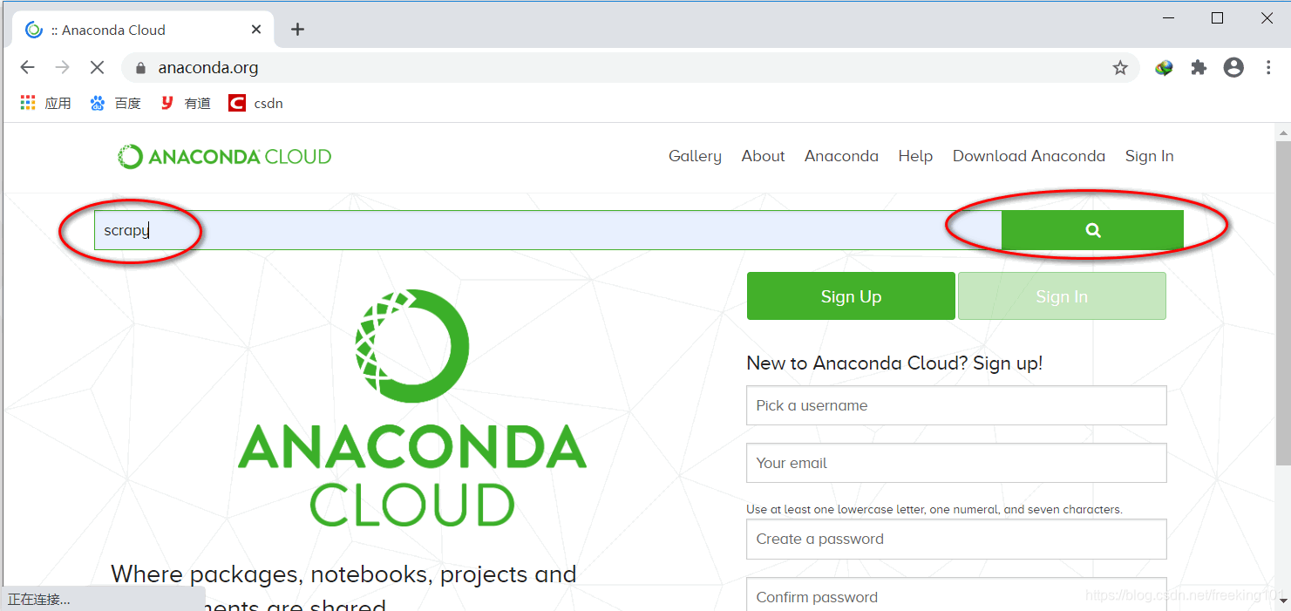Click the Confirm password field
This screenshot has width=1291, height=611.
tap(956, 594)
